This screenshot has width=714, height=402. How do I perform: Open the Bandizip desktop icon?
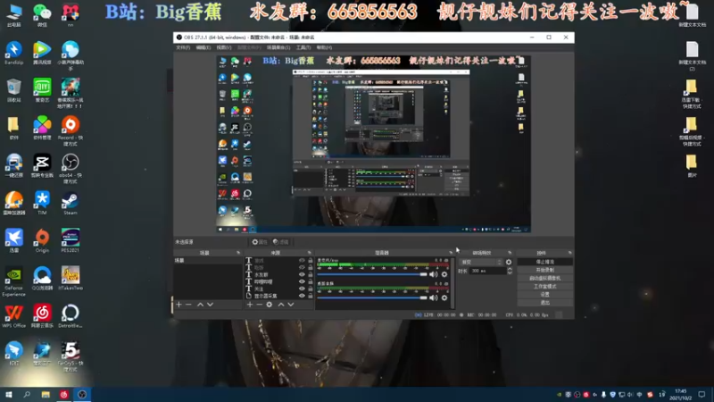point(13,53)
